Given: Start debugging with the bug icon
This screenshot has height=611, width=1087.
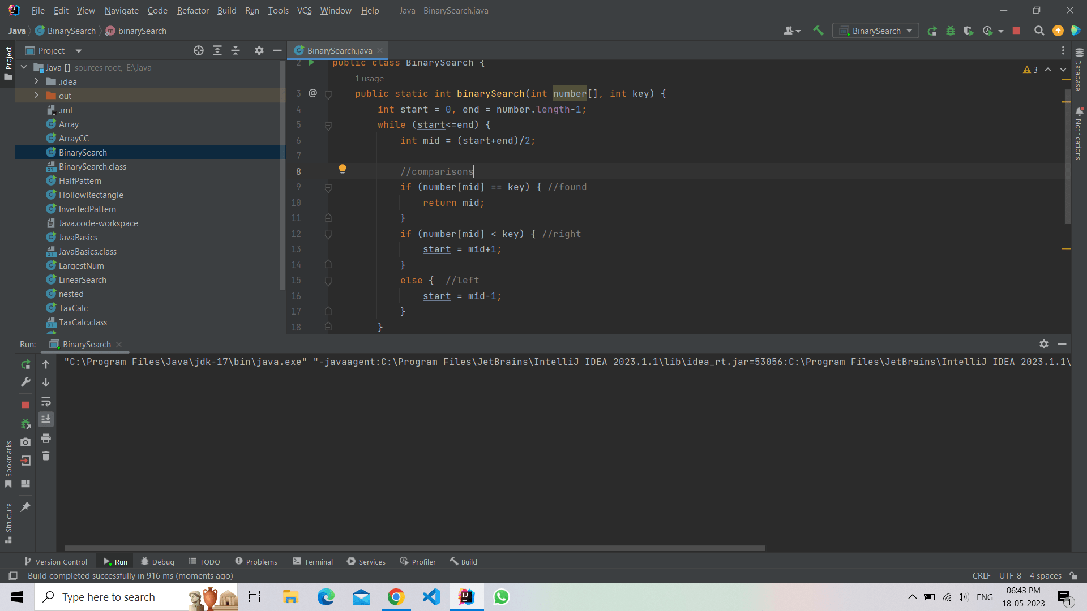Looking at the screenshot, I should (951, 31).
